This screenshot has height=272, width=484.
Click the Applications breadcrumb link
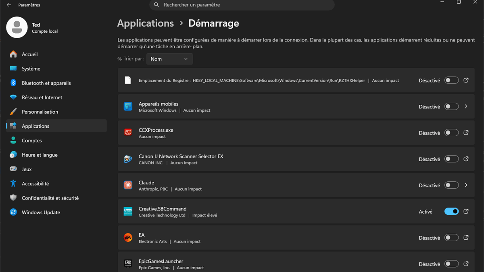click(x=146, y=23)
